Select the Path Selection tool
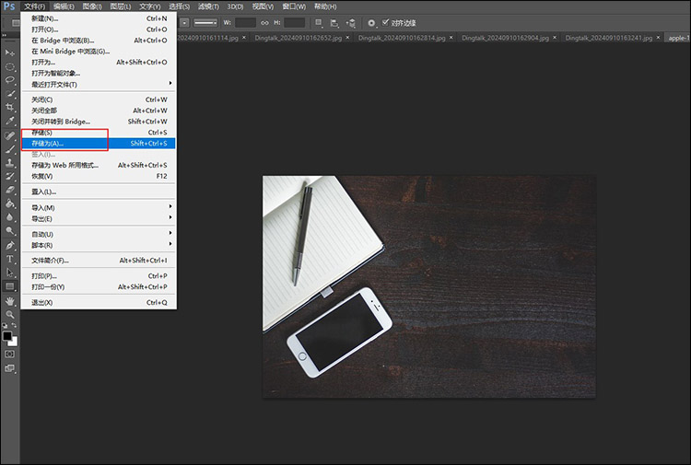691x465 pixels. pyautogui.click(x=10, y=273)
